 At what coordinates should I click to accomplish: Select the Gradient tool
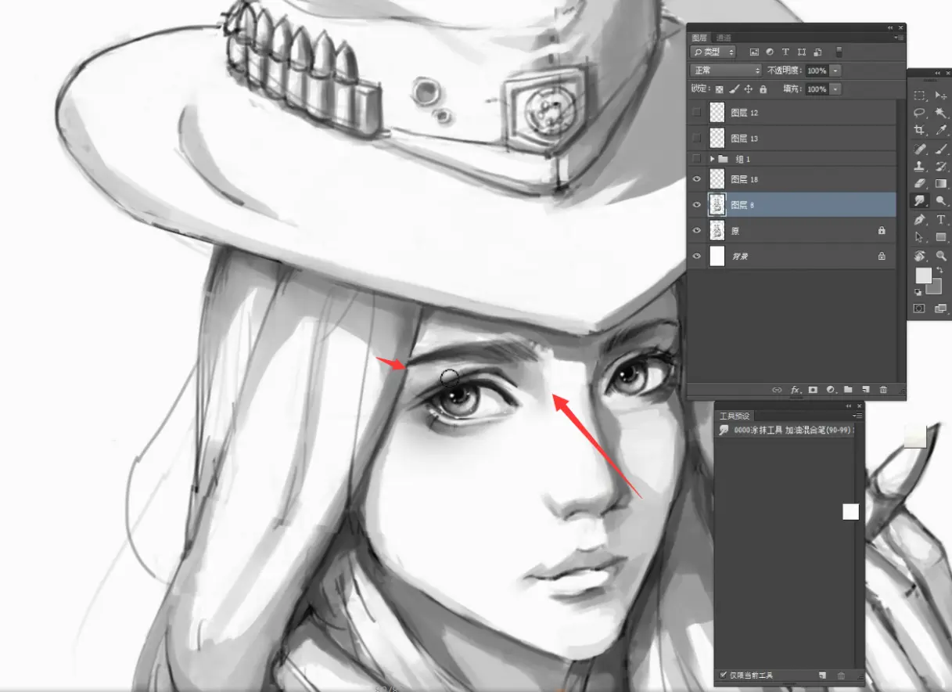point(941,183)
